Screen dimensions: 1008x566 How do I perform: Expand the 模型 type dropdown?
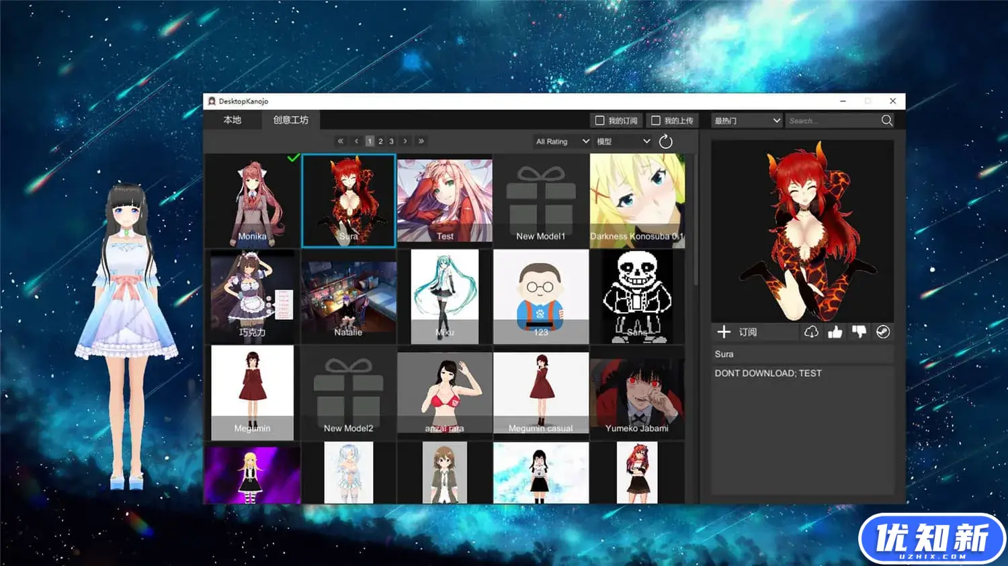pos(623,142)
